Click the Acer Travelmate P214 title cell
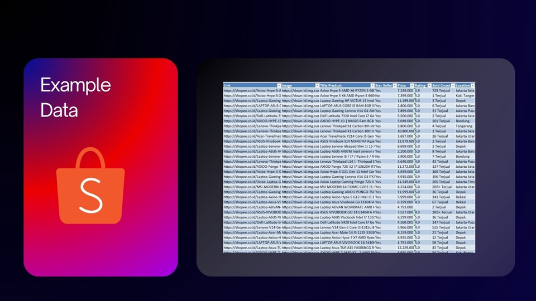536x301 pixels. coord(346,136)
